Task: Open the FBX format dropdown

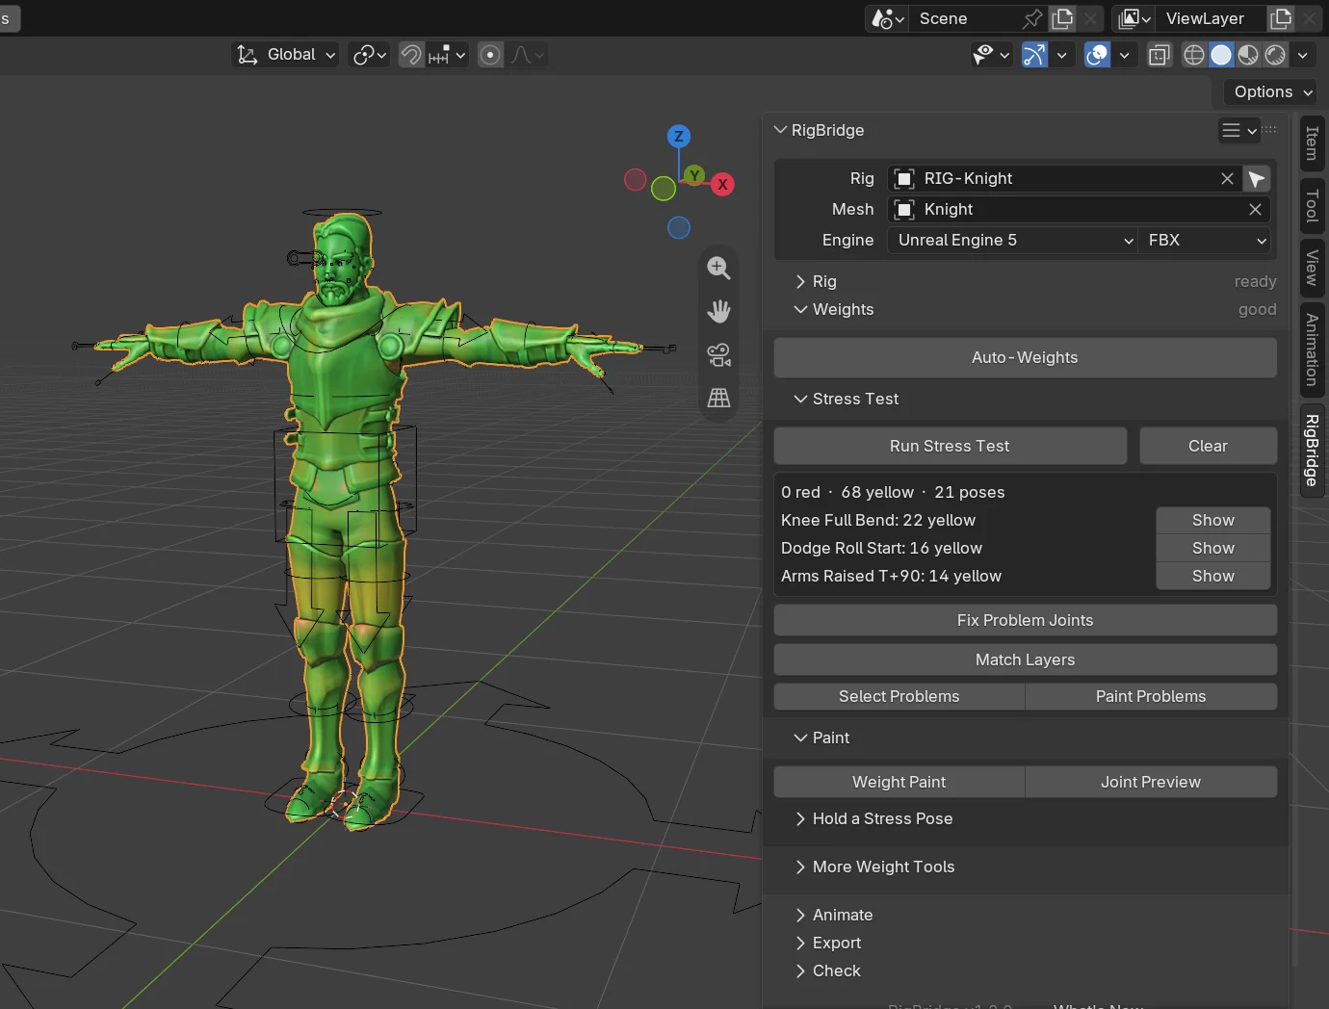Action: [1206, 240]
